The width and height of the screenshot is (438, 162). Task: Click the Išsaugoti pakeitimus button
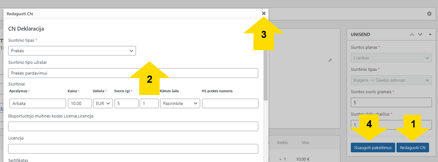(x=373, y=148)
